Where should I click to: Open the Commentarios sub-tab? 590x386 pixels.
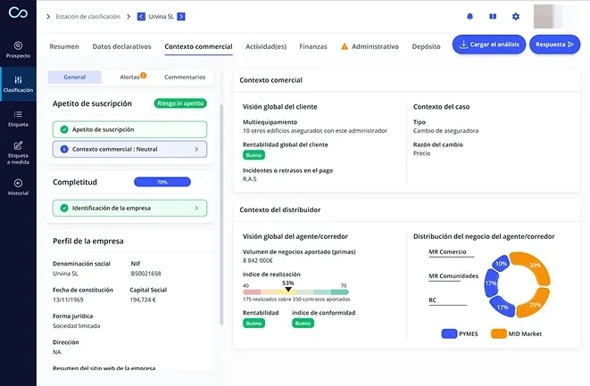tap(185, 77)
